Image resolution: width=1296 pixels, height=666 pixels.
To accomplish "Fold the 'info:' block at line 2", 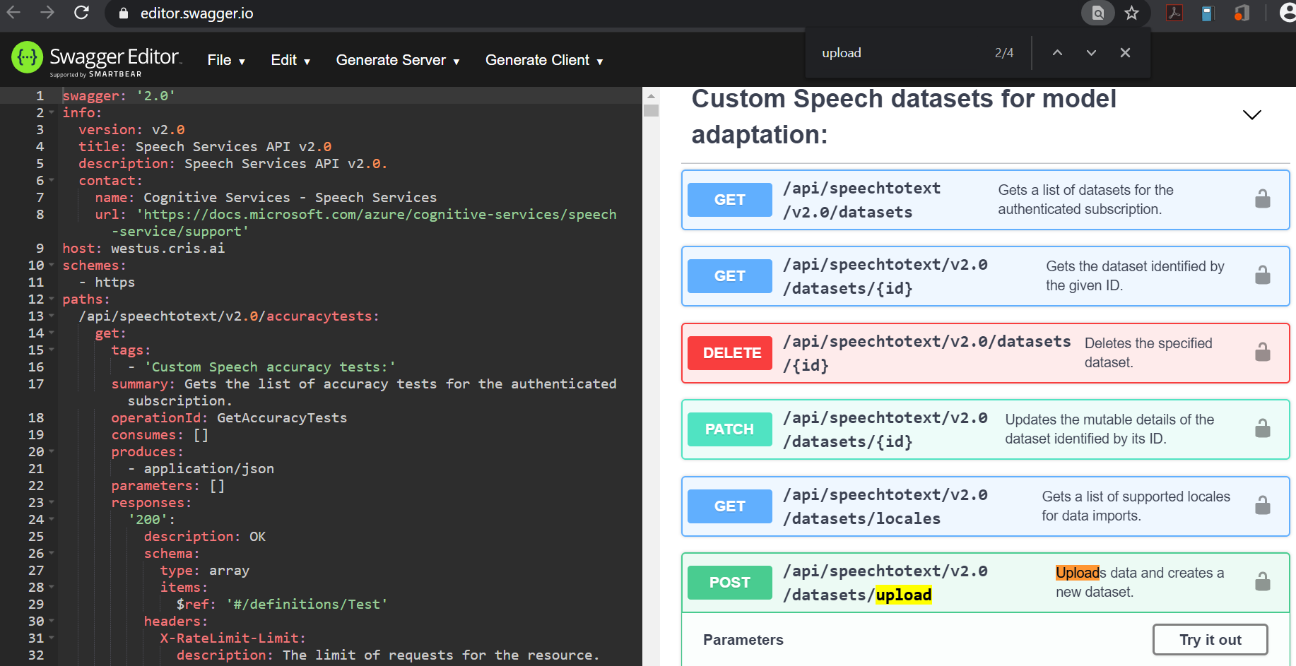I will click(52, 113).
